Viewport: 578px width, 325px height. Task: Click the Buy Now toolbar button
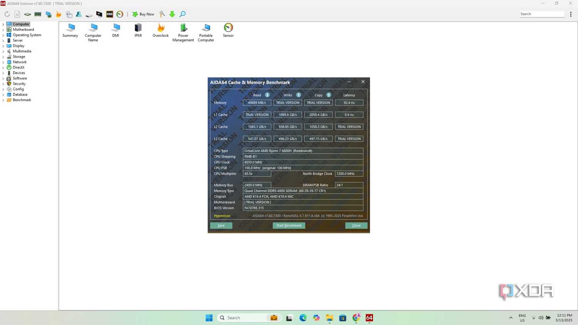[x=143, y=14]
